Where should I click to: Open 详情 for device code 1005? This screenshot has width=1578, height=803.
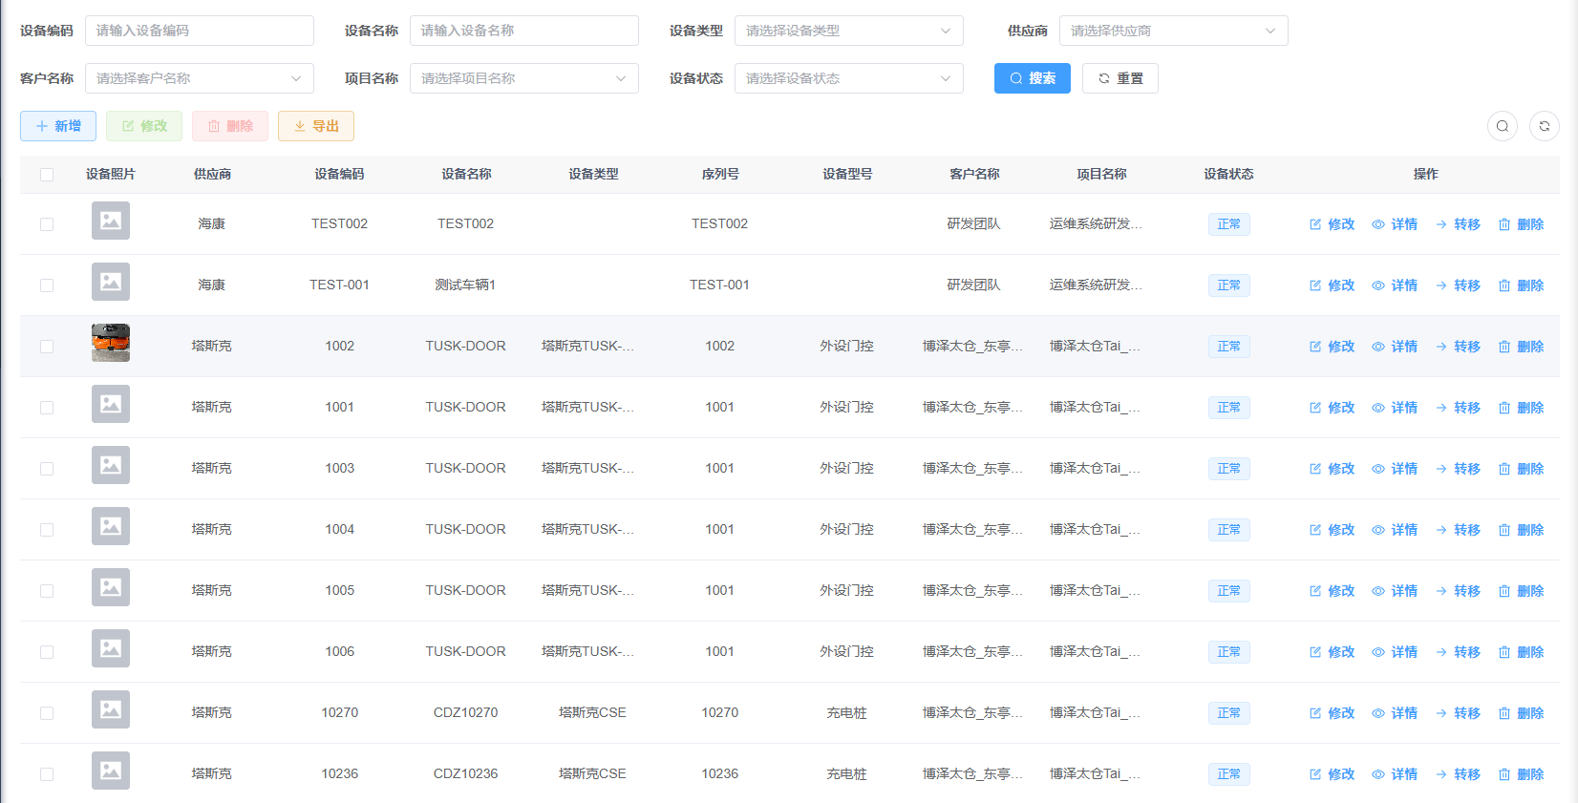click(1395, 591)
